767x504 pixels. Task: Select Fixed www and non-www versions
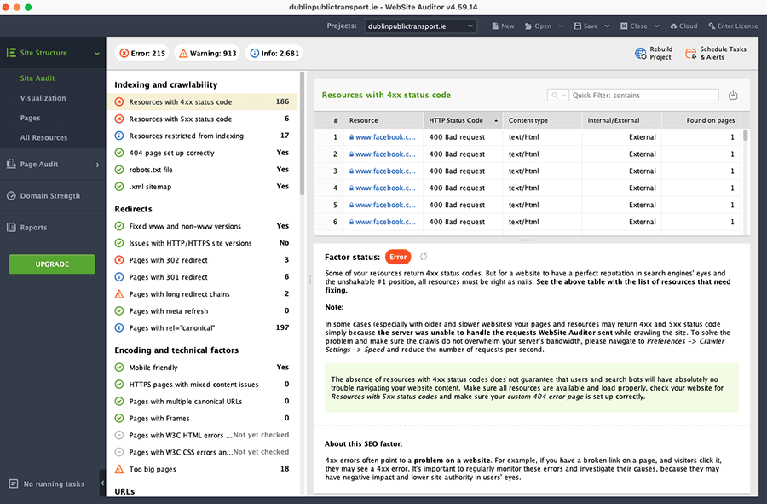point(201,226)
